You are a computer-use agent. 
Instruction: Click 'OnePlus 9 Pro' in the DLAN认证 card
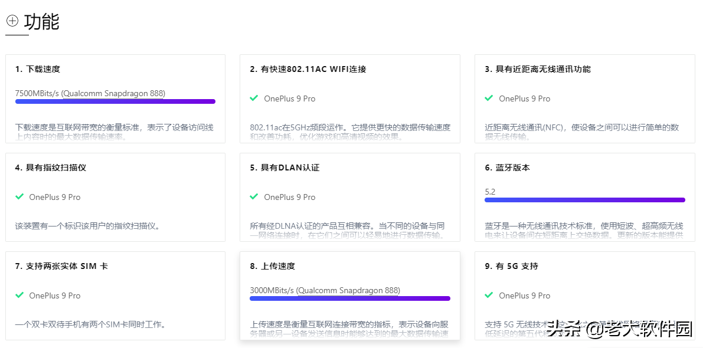(290, 197)
